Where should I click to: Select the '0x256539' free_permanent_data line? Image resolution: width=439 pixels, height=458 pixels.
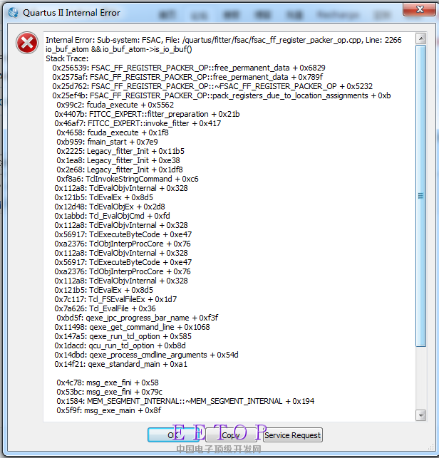tap(189, 68)
